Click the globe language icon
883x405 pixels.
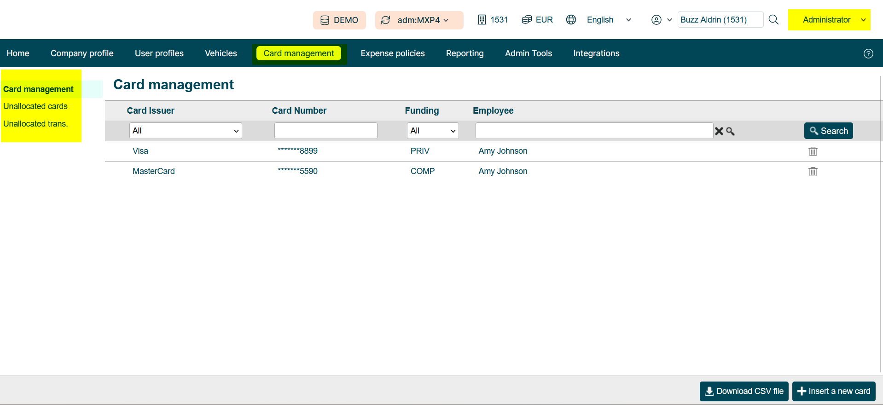(x=571, y=20)
